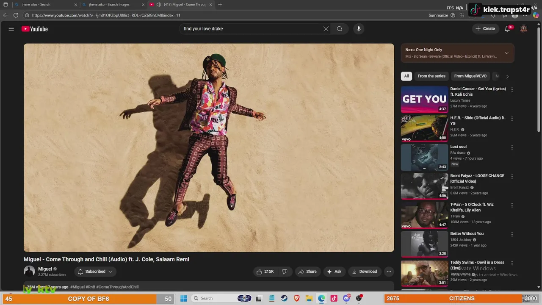Image resolution: width=542 pixels, height=305 pixels.
Task: Show more filter chips with right arrow
Action: tap(507, 77)
